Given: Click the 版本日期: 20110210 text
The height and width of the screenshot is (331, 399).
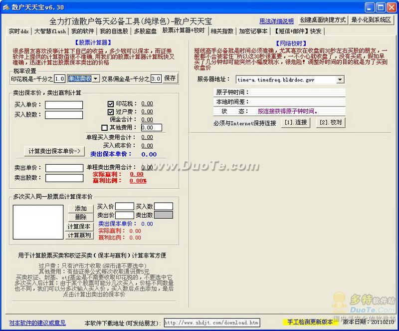Looking at the screenshot, I should click(369, 322).
